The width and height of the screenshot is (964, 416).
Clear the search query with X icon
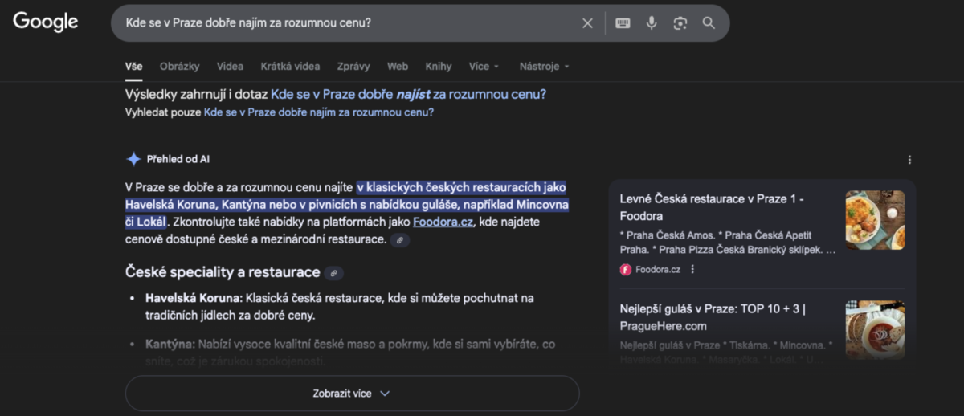587,23
